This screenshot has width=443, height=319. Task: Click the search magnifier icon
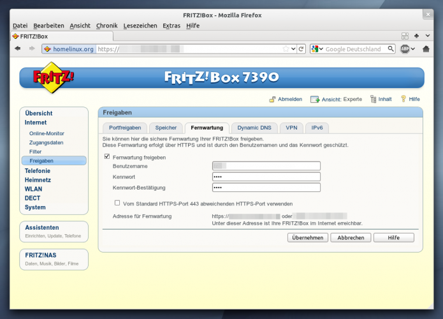(x=391, y=49)
